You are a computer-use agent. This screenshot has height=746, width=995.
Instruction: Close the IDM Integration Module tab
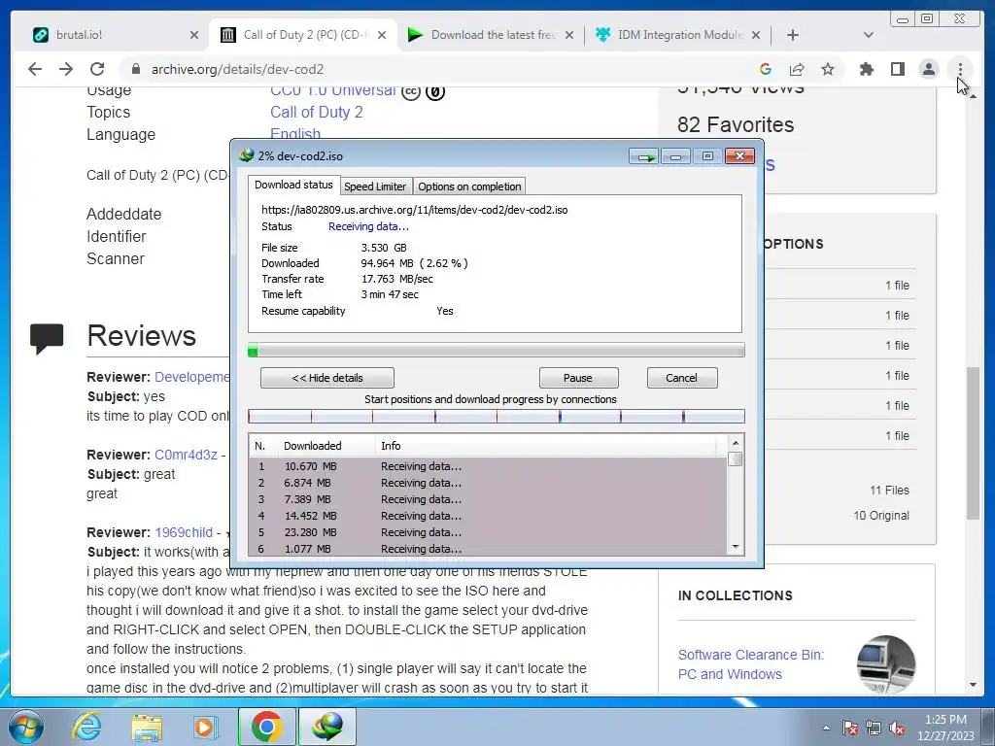point(756,35)
